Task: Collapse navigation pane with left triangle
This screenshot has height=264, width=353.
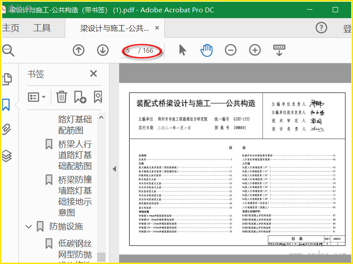Action: pos(114,169)
